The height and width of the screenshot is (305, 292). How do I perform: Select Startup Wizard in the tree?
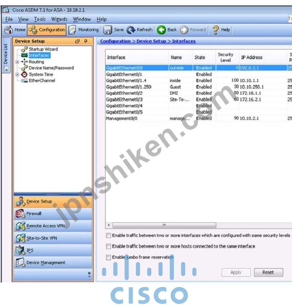[x=43, y=49]
